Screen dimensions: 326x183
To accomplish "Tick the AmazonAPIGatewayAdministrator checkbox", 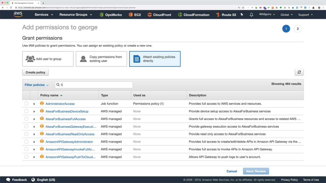I will [x=26, y=142].
